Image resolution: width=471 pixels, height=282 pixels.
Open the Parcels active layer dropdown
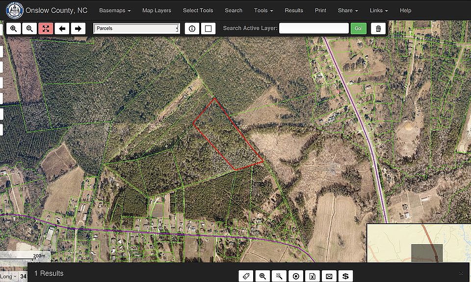[137, 28]
